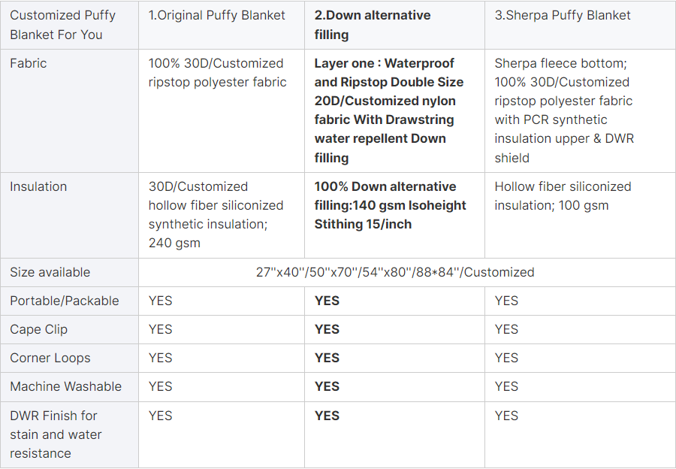
Task: Click '100% 30D/Customized ripstop polyester fabric' Original cell
Action: coord(217,72)
